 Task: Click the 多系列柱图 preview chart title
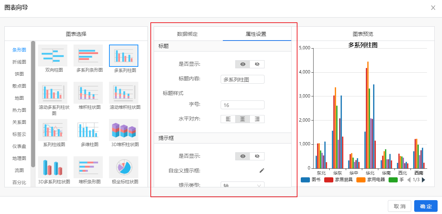[363, 45]
